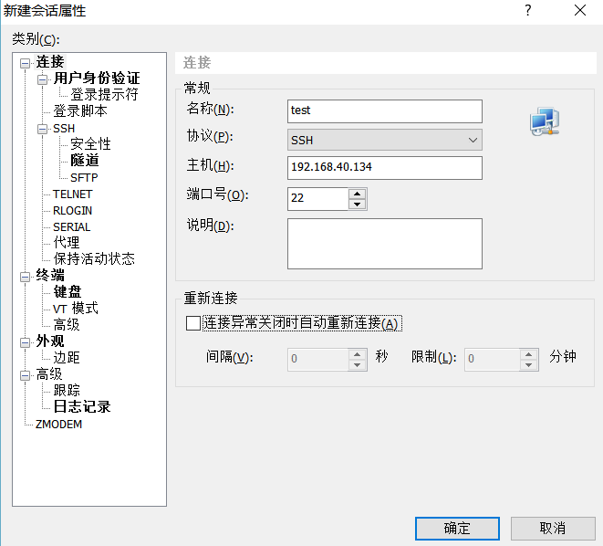Collapse the 用户身份验证 tree node
The image size is (603, 546).
pyautogui.click(x=42, y=79)
